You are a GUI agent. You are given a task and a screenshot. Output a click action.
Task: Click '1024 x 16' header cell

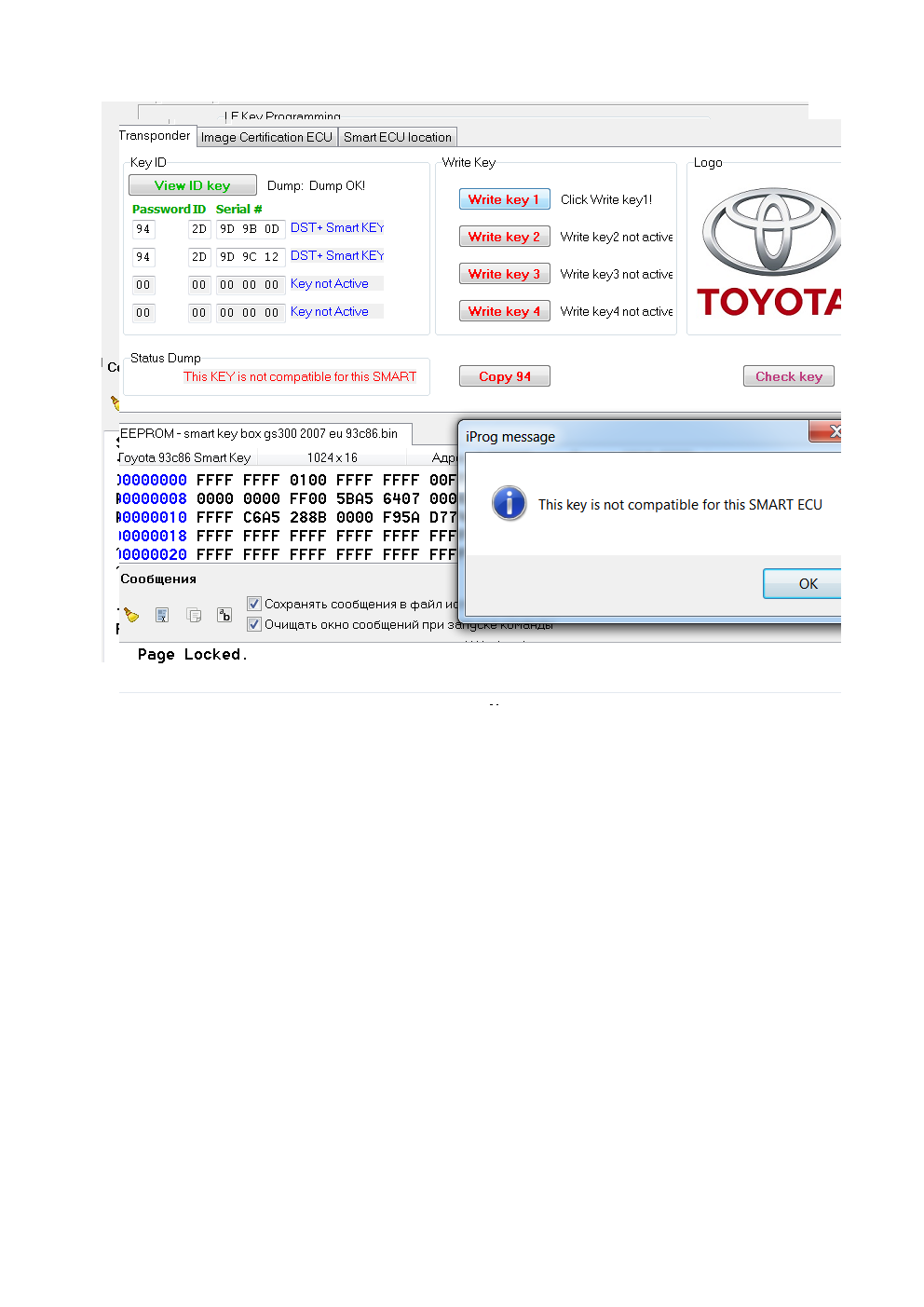[333, 457]
